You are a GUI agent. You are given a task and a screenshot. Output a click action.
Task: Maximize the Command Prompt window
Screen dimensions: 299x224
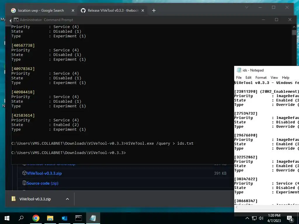pos(277,20)
